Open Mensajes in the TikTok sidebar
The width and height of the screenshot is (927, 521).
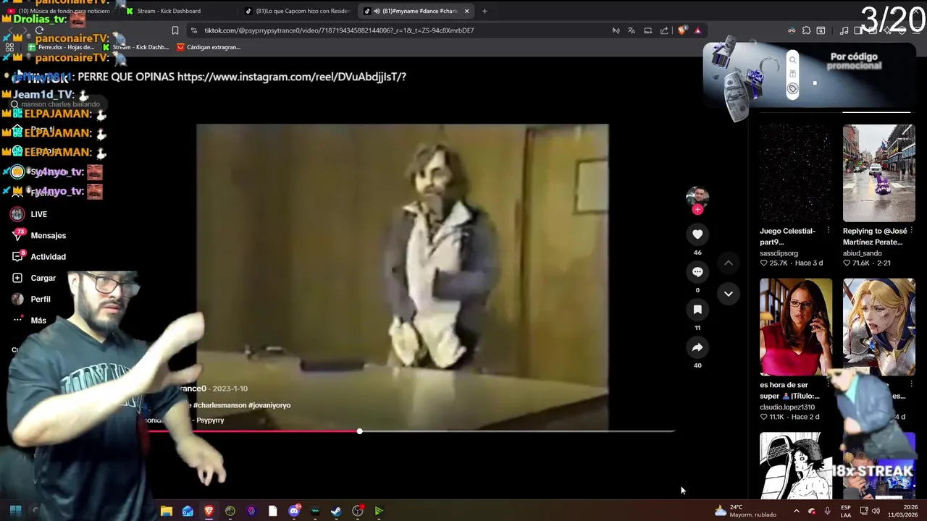39,235
